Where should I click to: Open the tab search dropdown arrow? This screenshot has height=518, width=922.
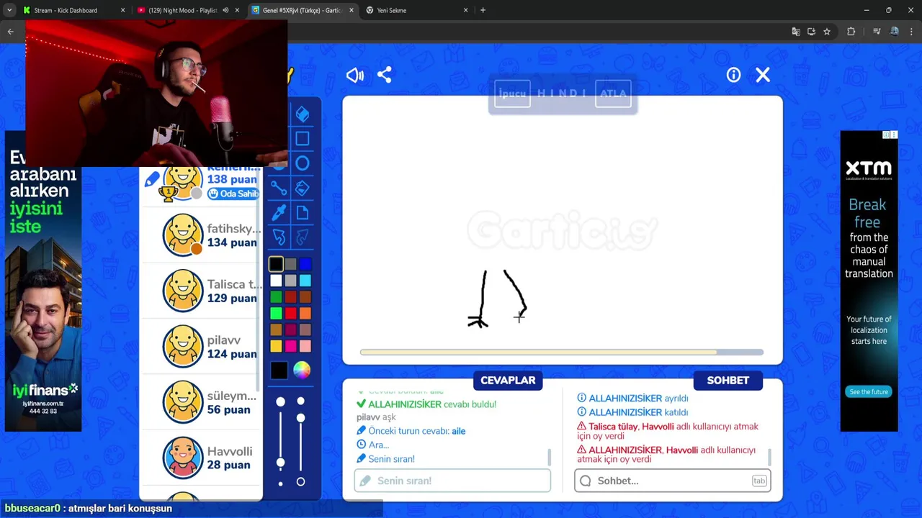(9, 10)
